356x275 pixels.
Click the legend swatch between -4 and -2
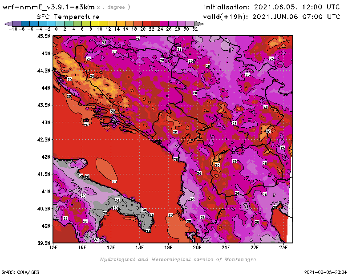pyautogui.click(x=43, y=24)
